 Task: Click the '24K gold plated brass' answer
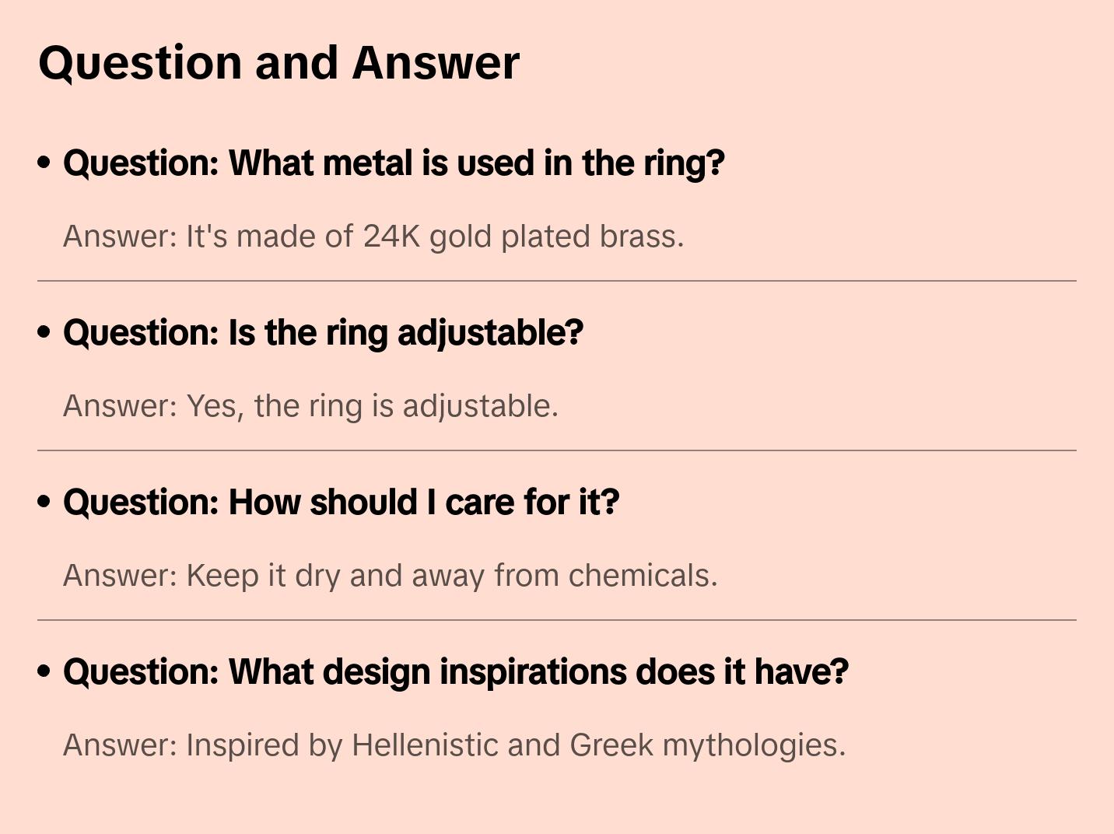(373, 237)
